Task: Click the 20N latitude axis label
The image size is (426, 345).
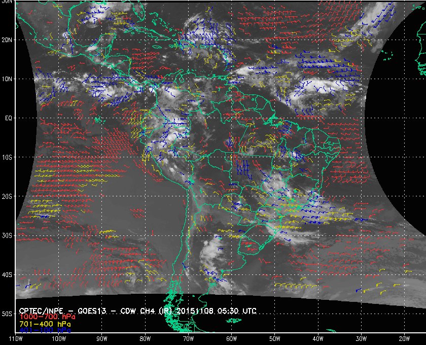Action: pyautogui.click(x=7, y=40)
